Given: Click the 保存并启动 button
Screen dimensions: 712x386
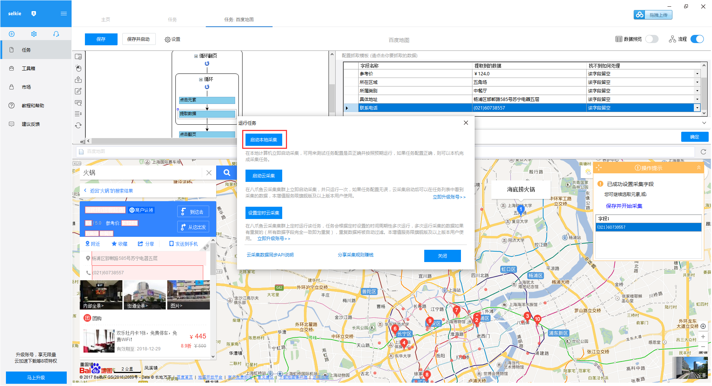Looking at the screenshot, I should (x=139, y=39).
